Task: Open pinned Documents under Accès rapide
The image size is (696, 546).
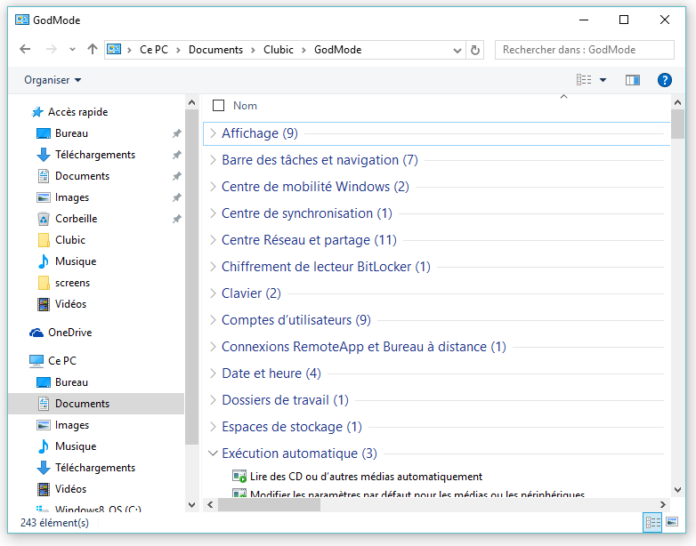Action: (x=82, y=176)
